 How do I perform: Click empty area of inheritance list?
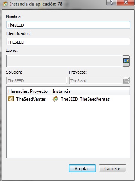[68, 130]
